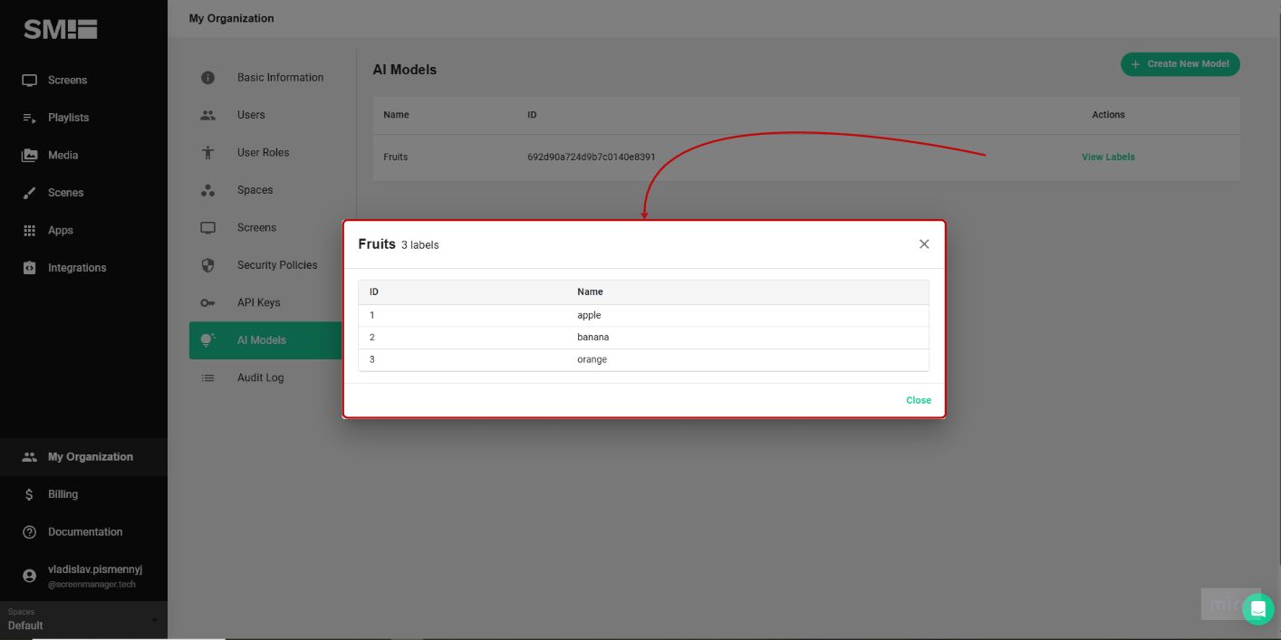Select the Basic Information tab

[x=280, y=78]
